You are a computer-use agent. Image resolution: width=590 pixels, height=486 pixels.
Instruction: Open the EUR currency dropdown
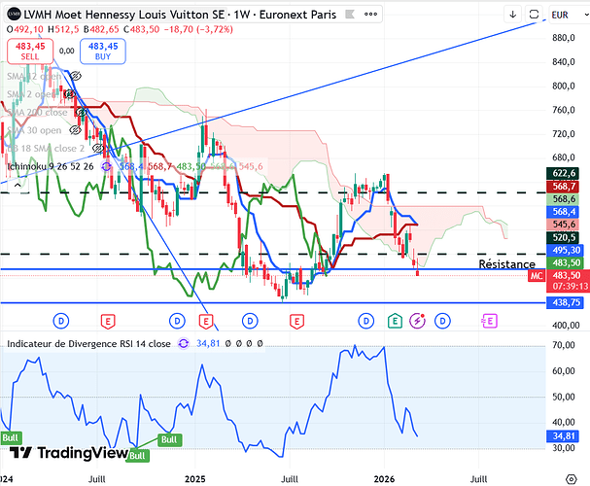pos(569,15)
